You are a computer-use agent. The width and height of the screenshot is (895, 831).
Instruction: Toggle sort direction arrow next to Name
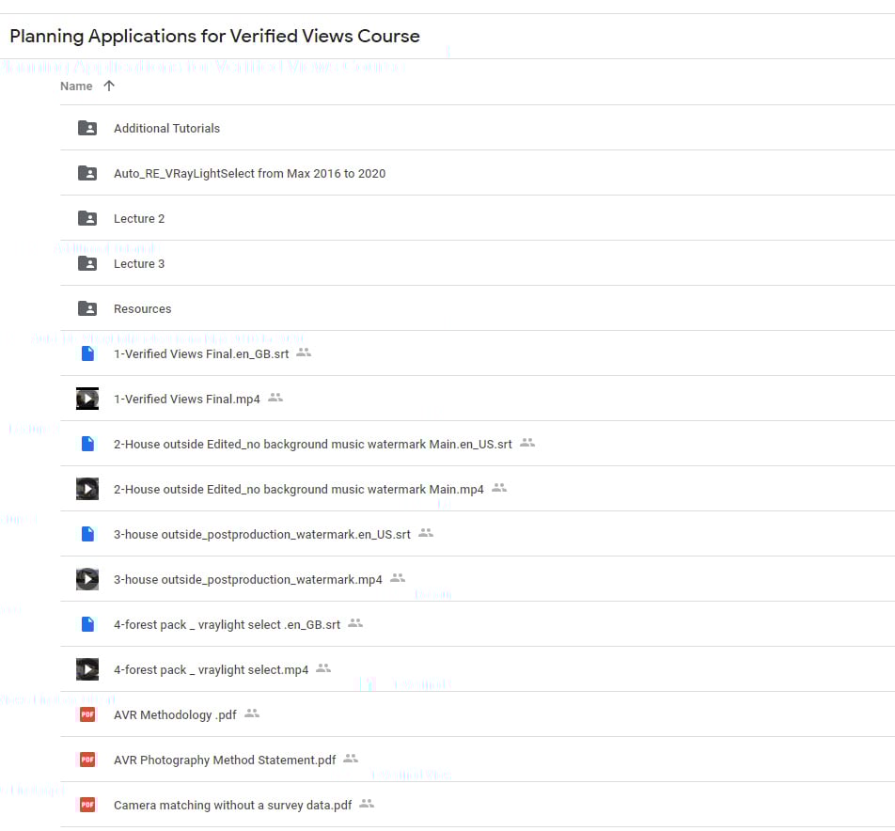coord(109,86)
